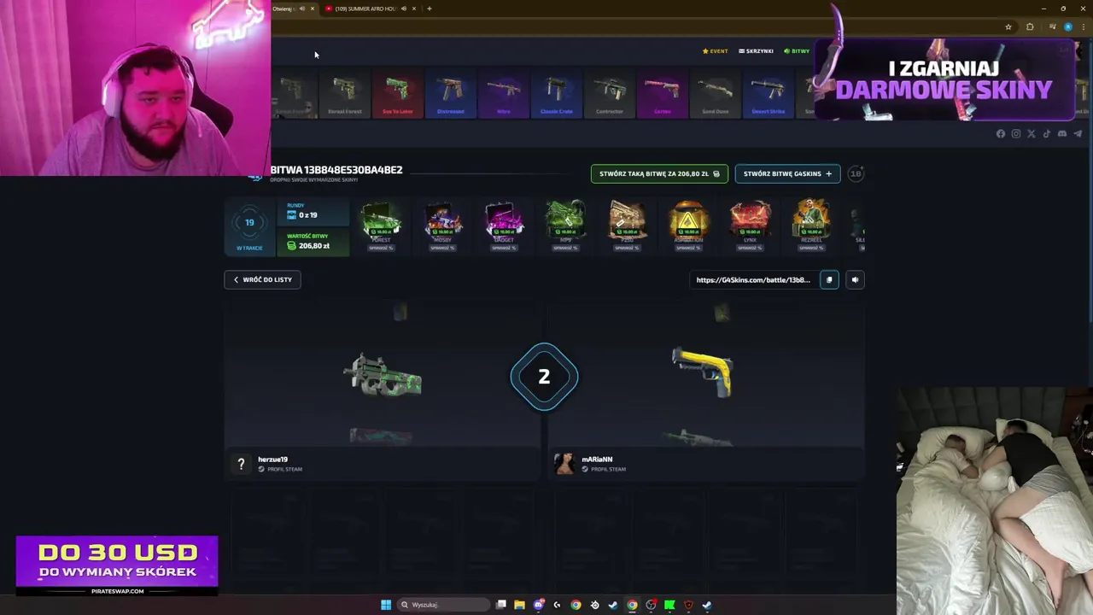Select the Nitro skin drop
The height and width of the screenshot is (615, 1093).
click(504, 94)
